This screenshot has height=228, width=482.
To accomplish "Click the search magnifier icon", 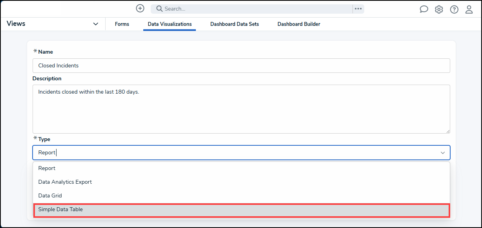I will tap(159, 9).
